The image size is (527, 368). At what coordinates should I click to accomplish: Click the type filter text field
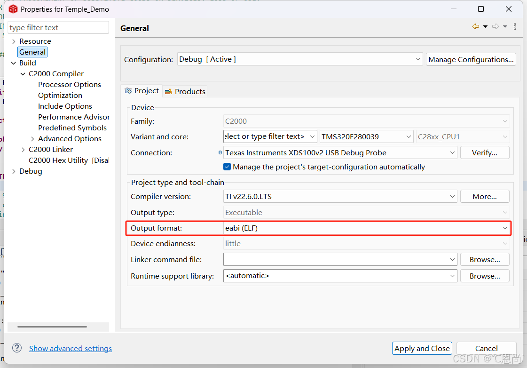[58, 27]
